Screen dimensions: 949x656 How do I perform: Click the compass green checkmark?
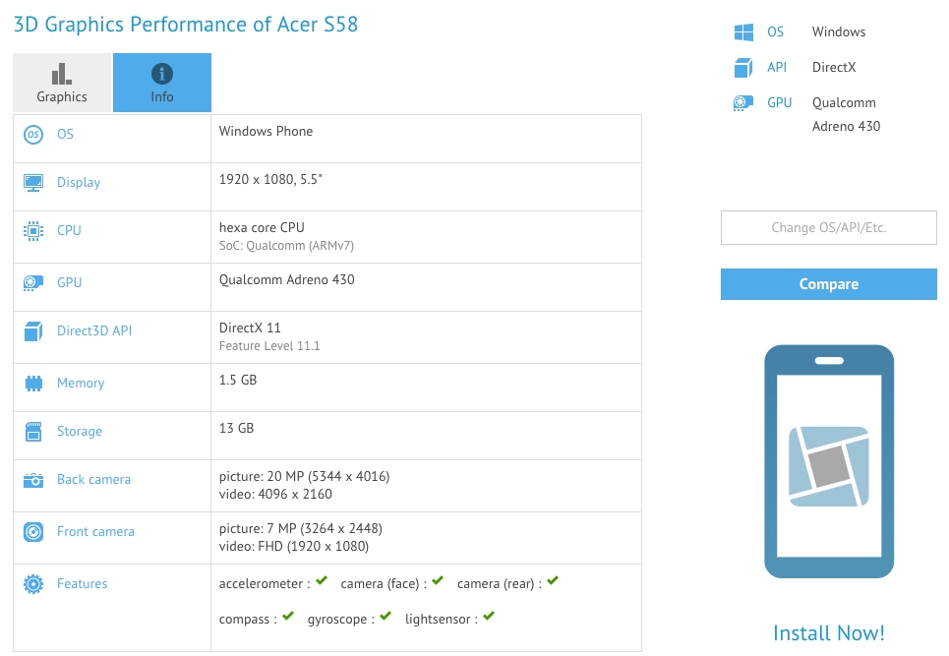click(288, 616)
